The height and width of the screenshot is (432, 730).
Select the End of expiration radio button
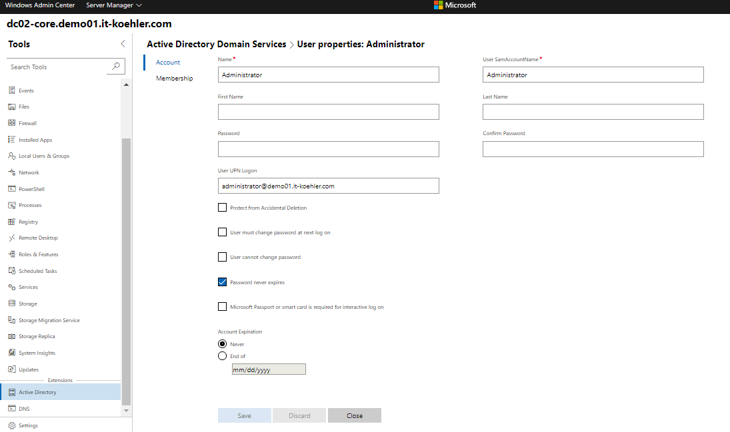(x=223, y=356)
